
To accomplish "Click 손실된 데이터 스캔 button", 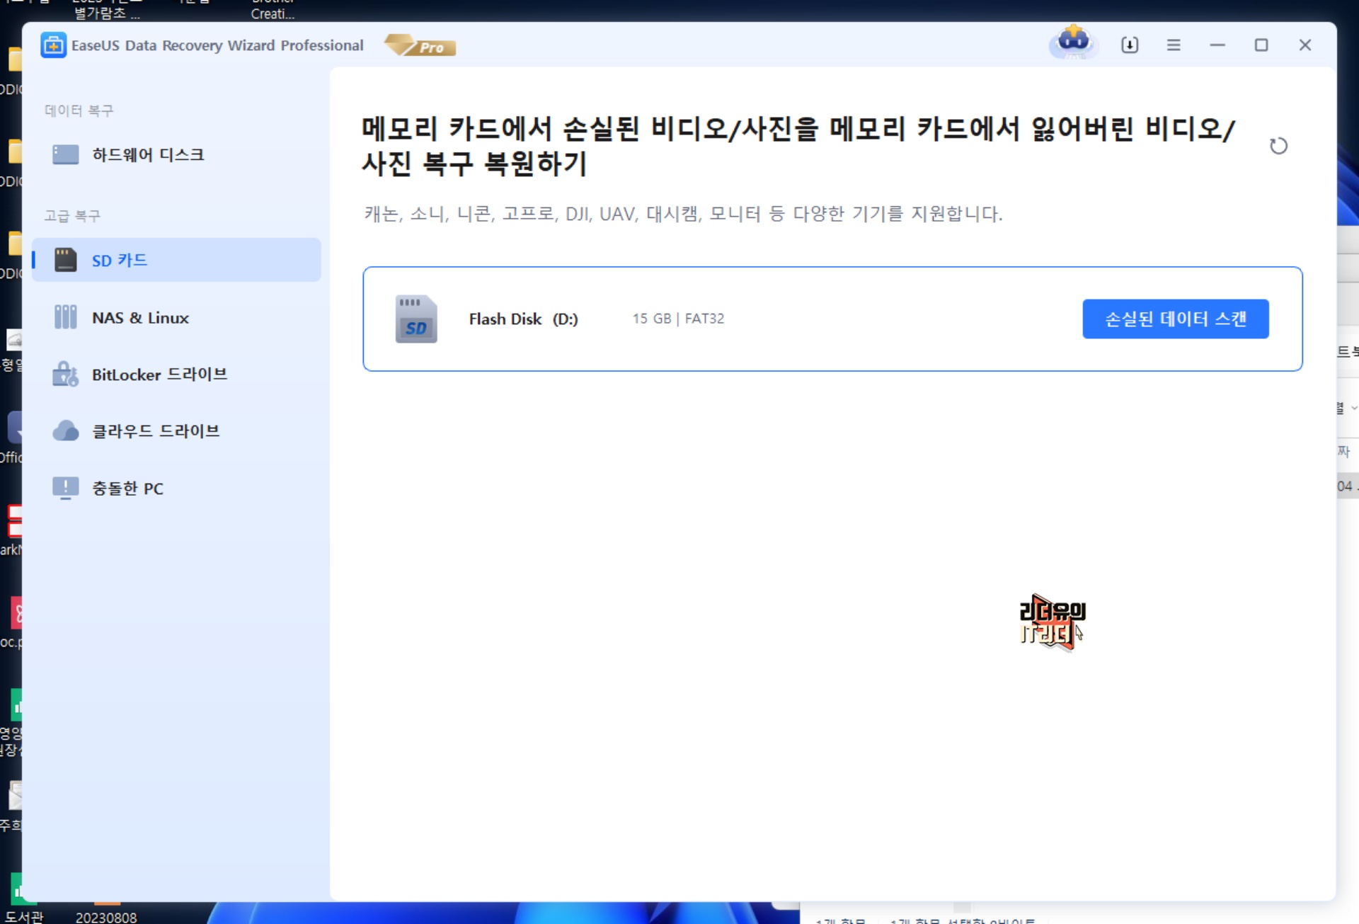I will [1175, 319].
